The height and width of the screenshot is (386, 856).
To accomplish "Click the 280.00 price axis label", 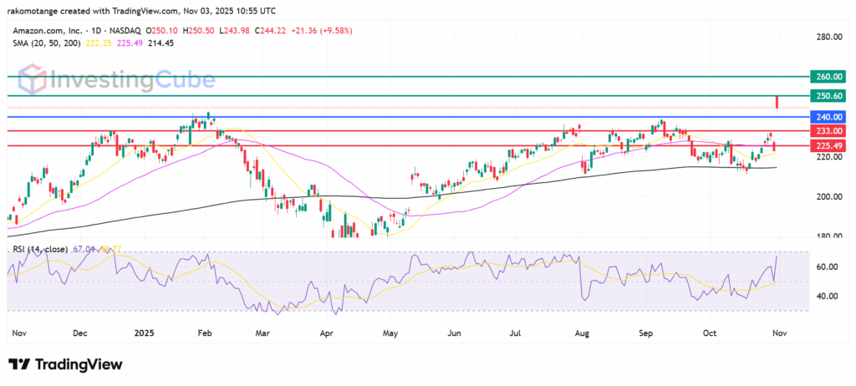I will coord(827,38).
